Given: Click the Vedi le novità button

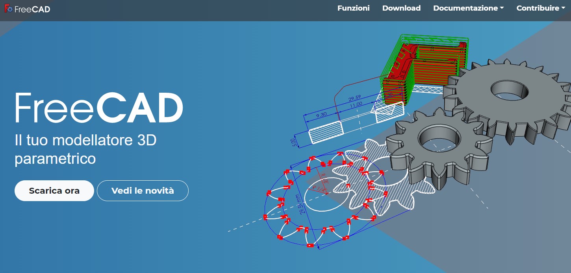Looking at the screenshot, I should (x=143, y=191).
